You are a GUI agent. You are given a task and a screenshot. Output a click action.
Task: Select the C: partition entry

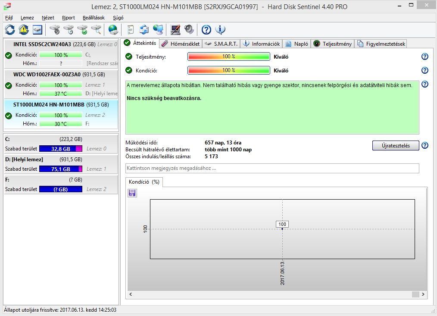point(61,144)
